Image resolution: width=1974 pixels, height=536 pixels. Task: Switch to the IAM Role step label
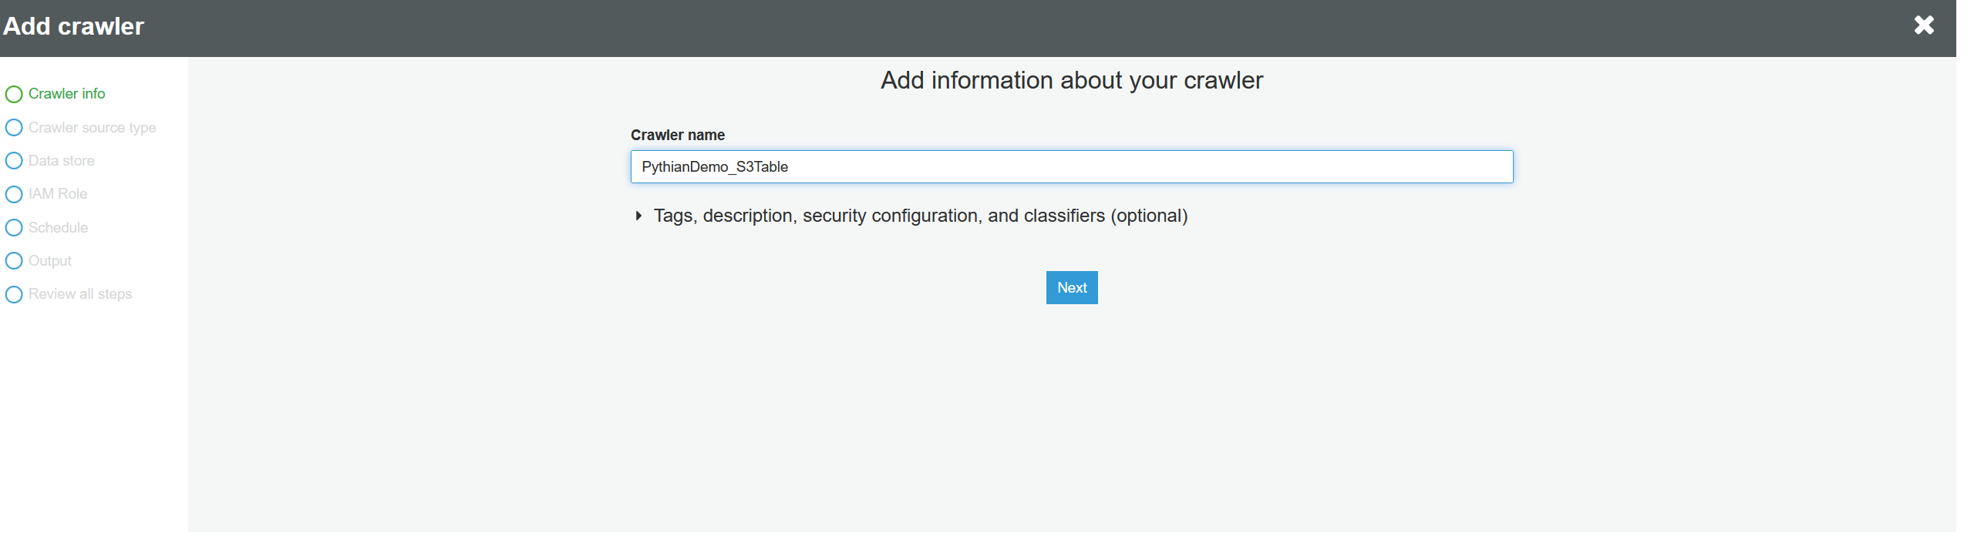(58, 194)
